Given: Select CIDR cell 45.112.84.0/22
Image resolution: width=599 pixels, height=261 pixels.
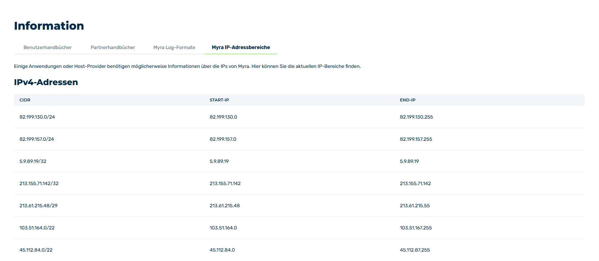Looking at the screenshot, I should pyautogui.click(x=36, y=250).
